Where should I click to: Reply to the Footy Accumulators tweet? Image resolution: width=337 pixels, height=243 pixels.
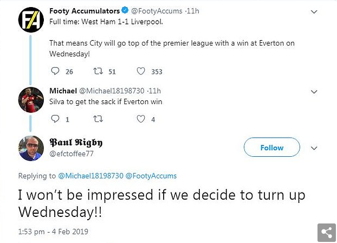[55, 71]
